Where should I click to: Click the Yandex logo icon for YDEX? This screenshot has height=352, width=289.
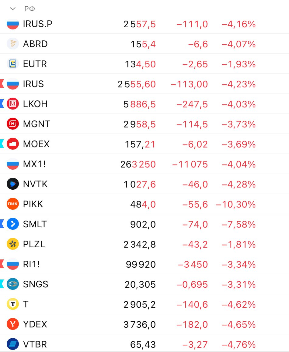pyautogui.click(x=13, y=324)
